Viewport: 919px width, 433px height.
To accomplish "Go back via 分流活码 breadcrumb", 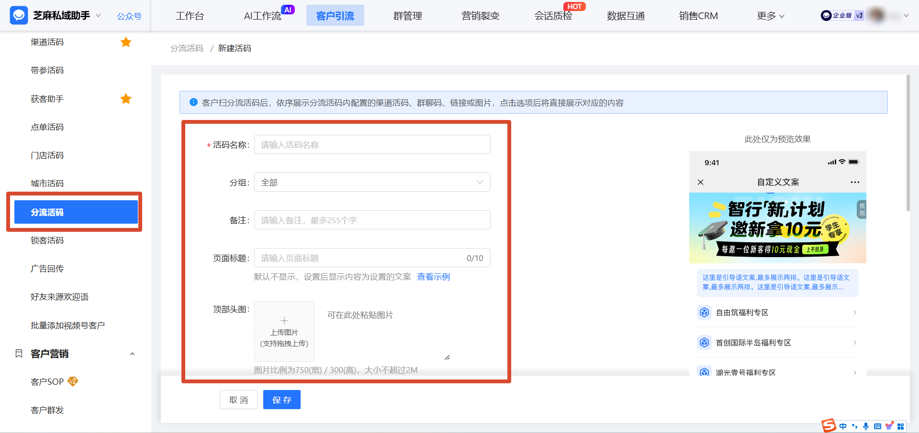I will [x=187, y=48].
